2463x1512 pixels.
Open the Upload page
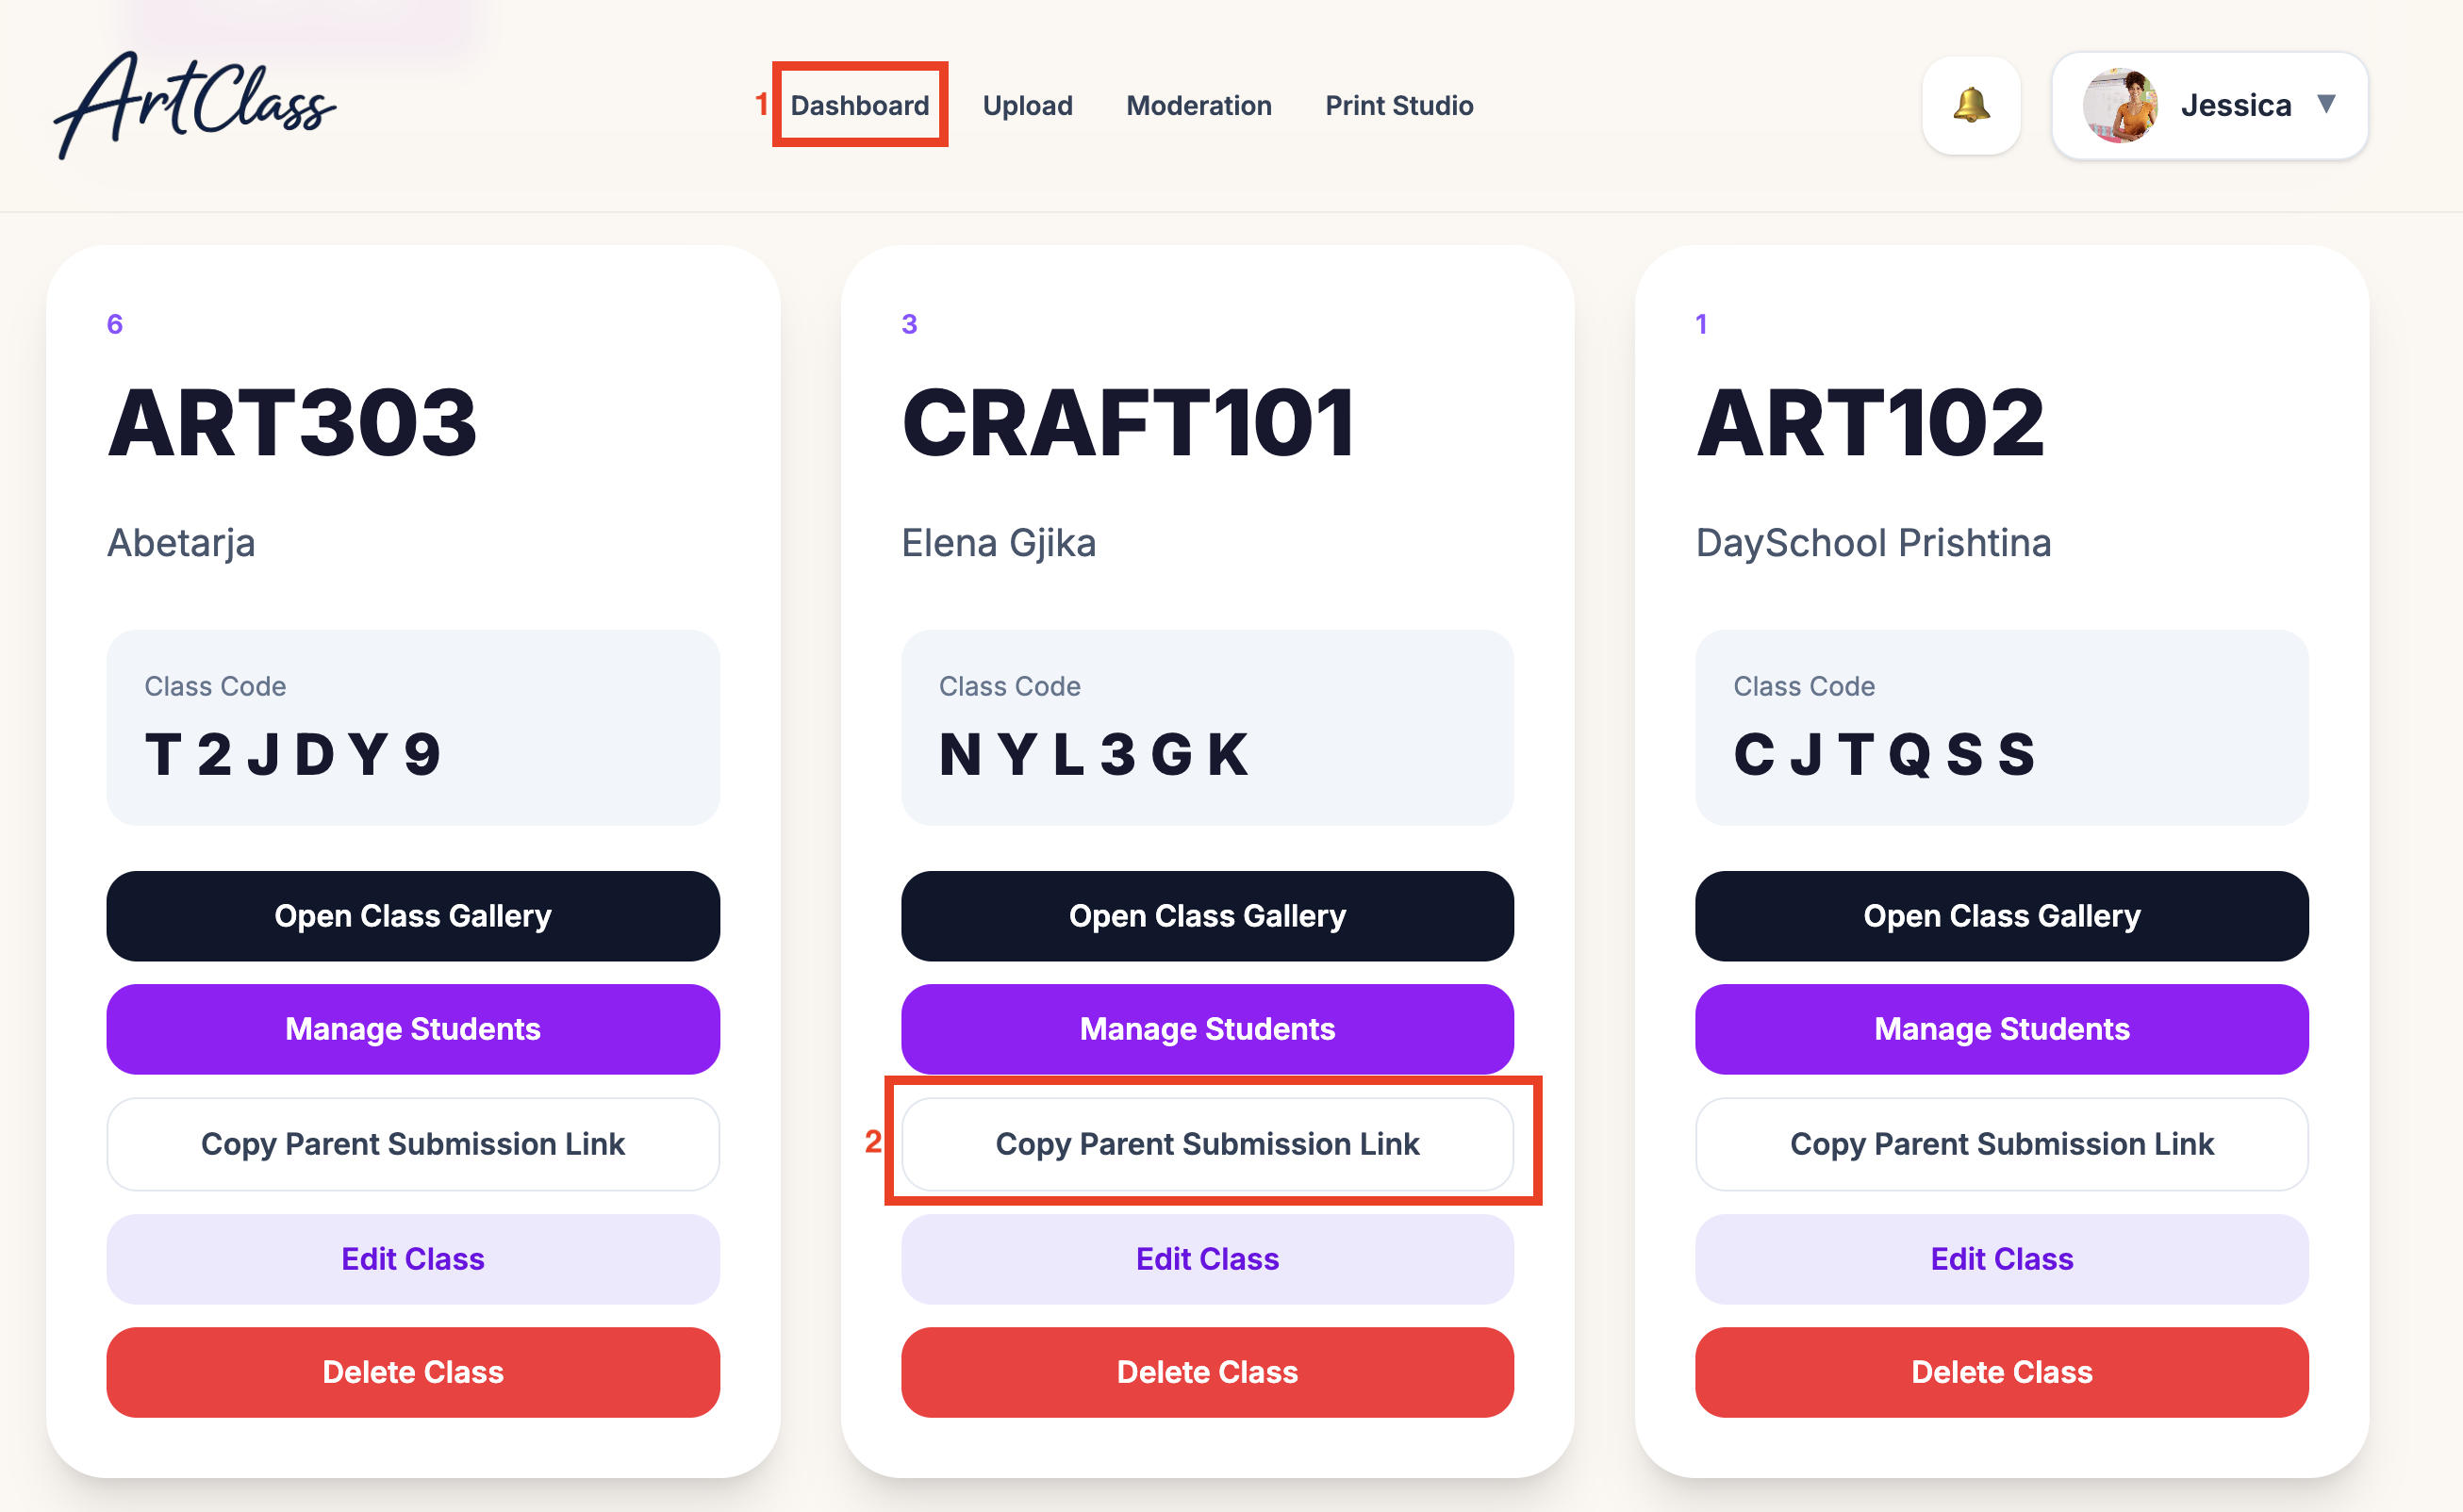coord(1028,105)
